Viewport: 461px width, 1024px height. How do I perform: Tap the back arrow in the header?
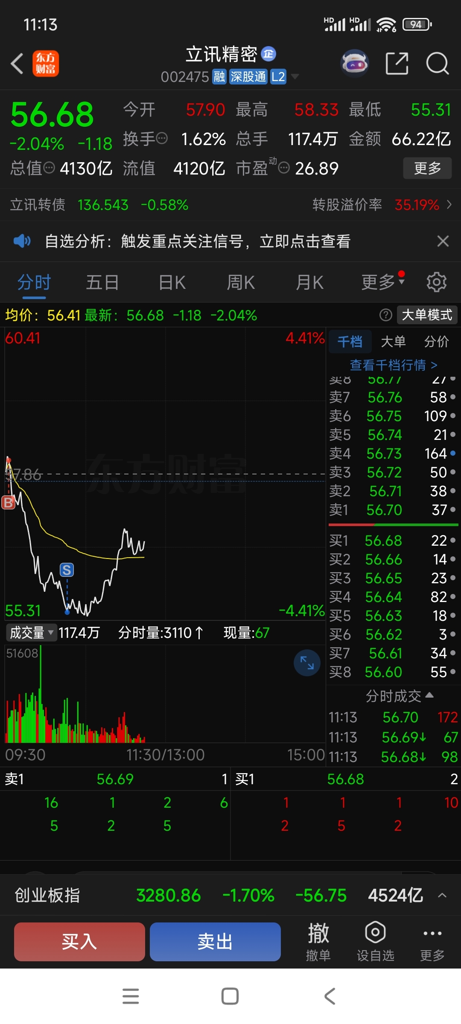pyautogui.click(x=17, y=64)
